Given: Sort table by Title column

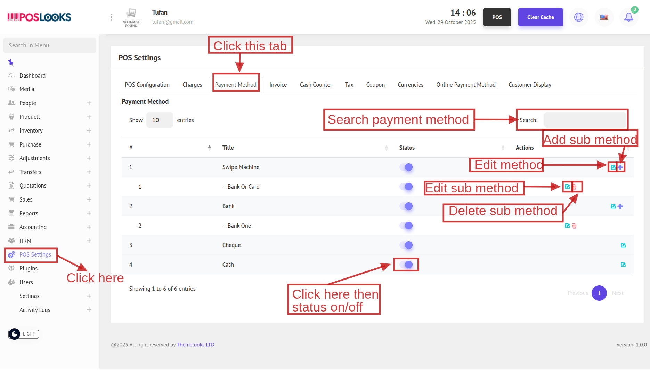Looking at the screenshot, I should click(228, 148).
